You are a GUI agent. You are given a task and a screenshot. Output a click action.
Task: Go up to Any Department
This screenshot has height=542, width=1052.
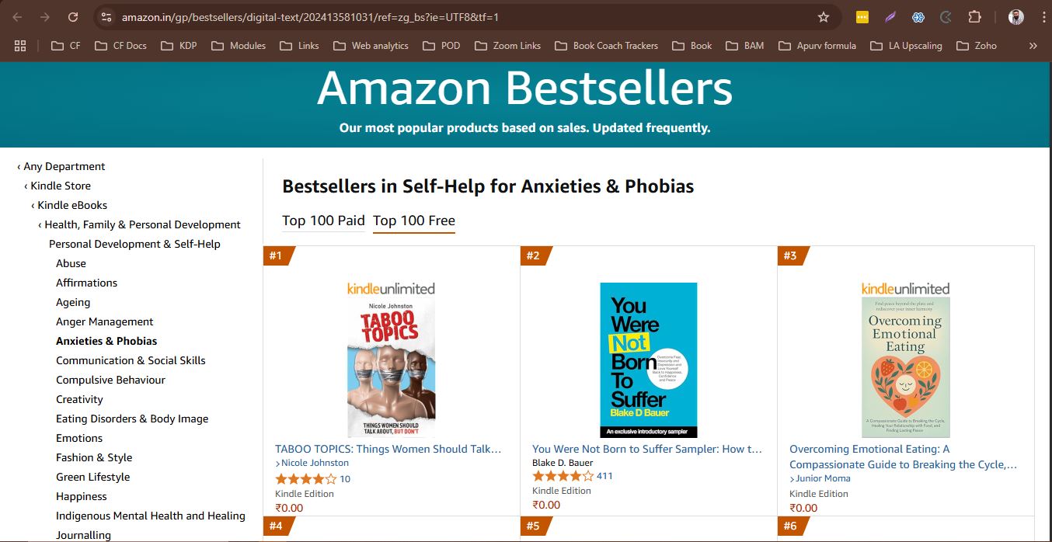click(x=64, y=166)
